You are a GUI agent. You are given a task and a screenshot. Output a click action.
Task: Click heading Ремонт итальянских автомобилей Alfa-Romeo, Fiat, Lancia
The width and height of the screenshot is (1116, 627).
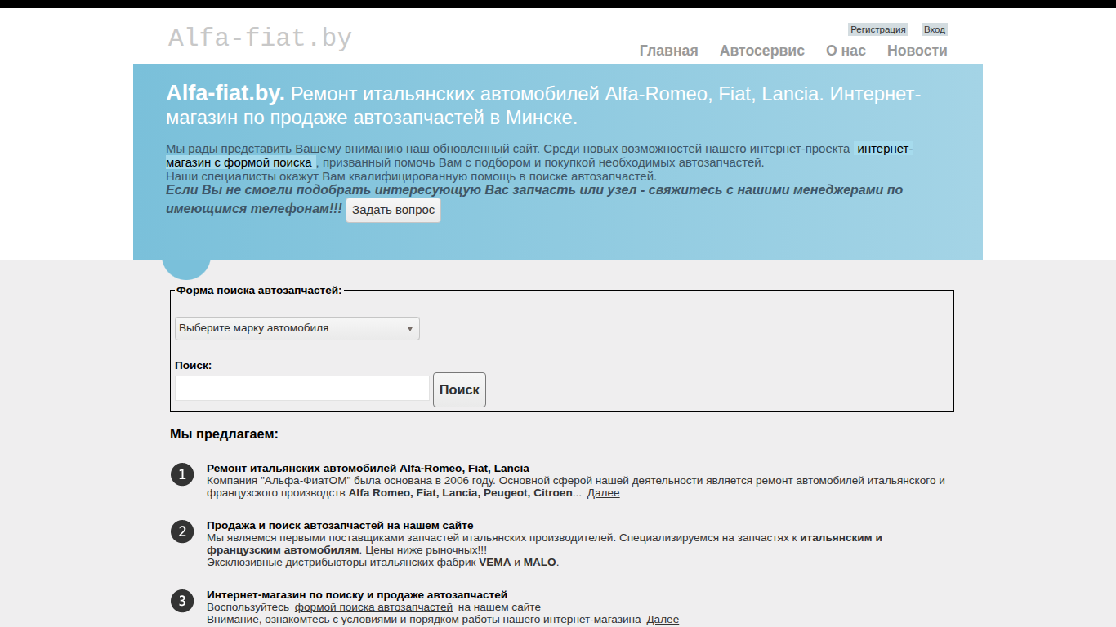[368, 469]
